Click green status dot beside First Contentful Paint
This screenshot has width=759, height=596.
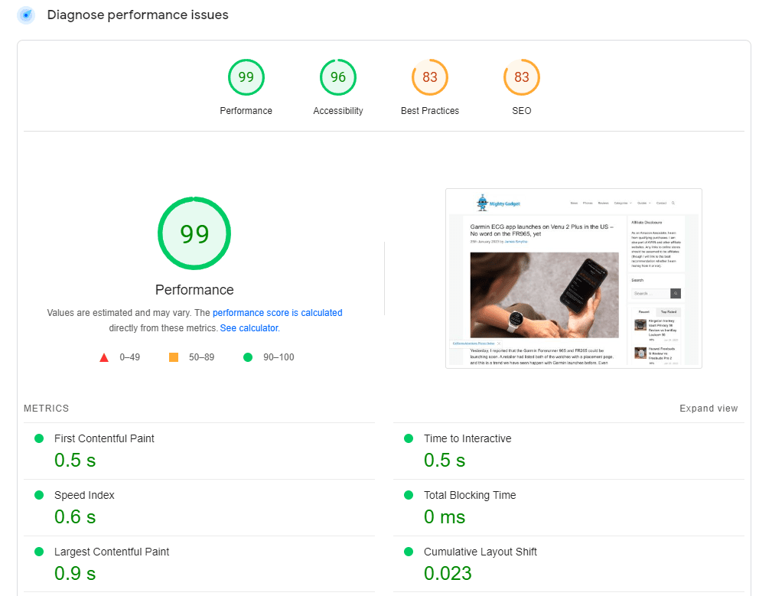[39, 438]
